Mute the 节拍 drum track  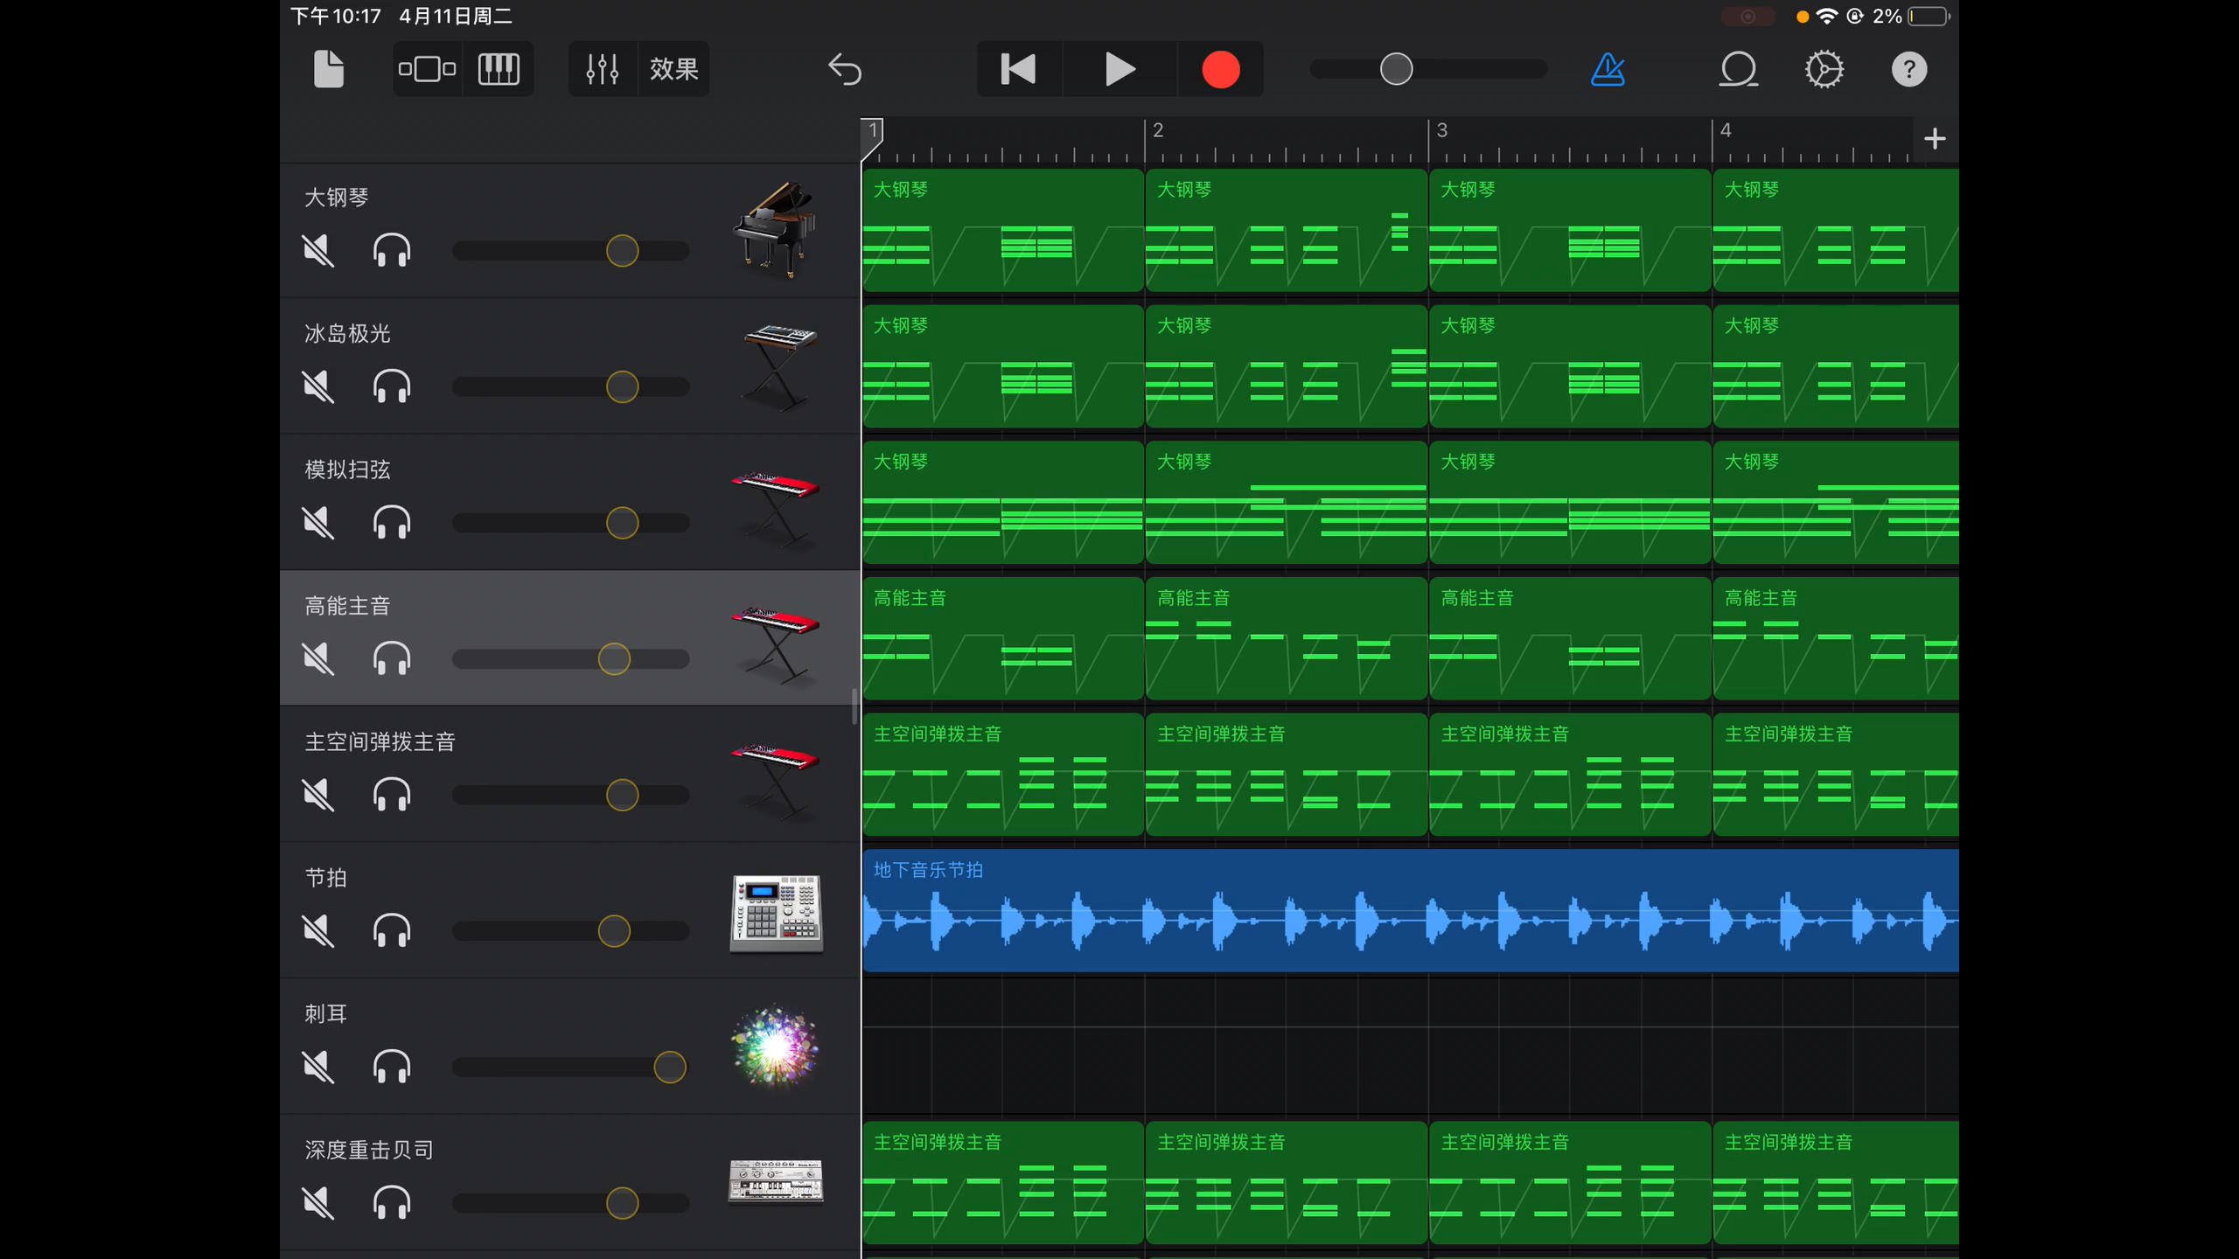point(318,931)
